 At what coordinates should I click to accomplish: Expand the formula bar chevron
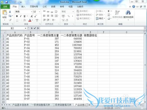pos(145,28)
